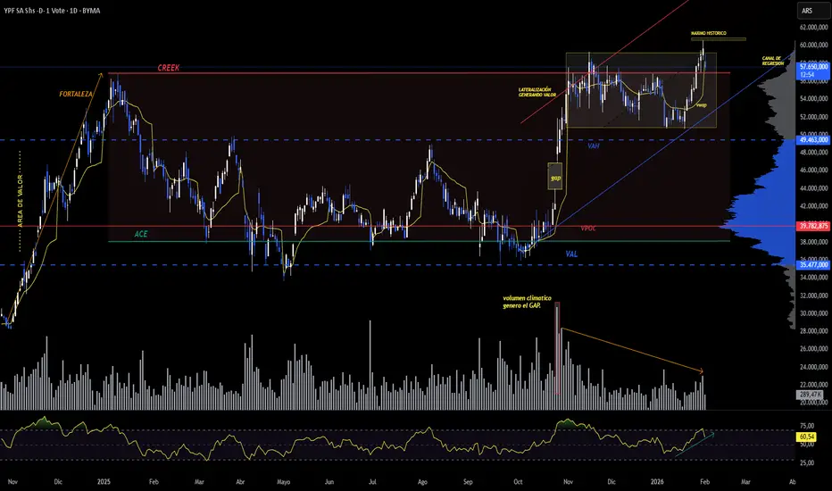
Task: Select the LATERALIZACIÓN GENERANDO VALOR note
Action: (537, 92)
